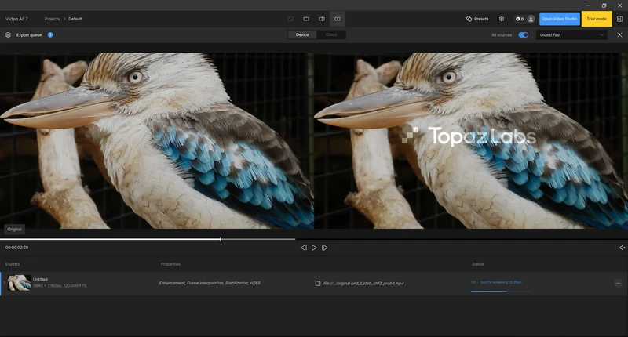Toggle the All sources switch

click(x=524, y=34)
